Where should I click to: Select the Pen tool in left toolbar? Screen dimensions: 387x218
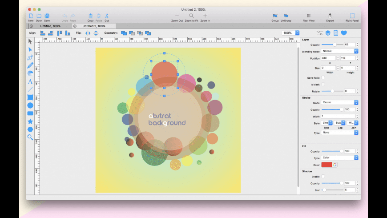click(30, 57)
